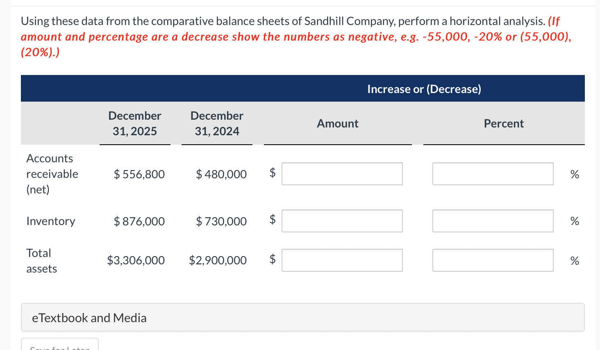600x350 pixels.
Task: Click the Accounts receivable Amount input field
Action: (342, 173)
